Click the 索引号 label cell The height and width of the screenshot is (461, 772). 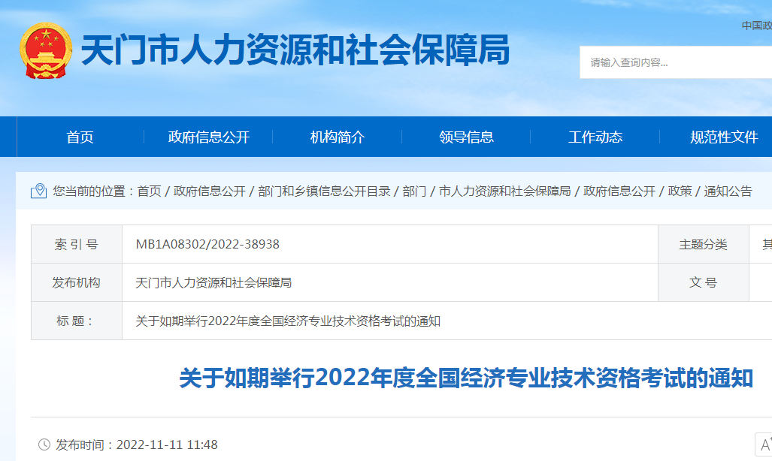[x=77, y=244]
